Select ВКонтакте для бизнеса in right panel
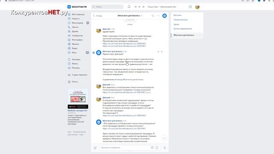 click(187, 35)
